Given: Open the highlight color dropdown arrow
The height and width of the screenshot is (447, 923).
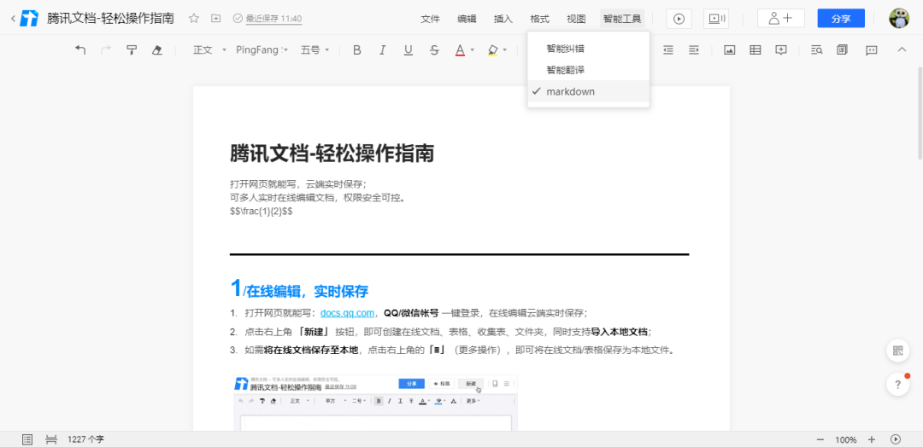Looking at the screenshot, I should pos(505,50).
